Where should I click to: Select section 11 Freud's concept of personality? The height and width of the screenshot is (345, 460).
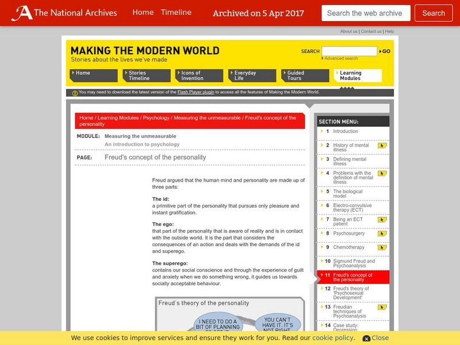pyautogui.click(x=353, y=277)
